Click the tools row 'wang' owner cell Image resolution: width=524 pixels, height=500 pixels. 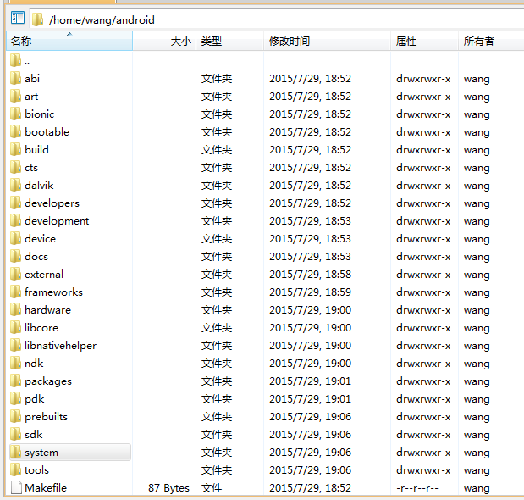(x=477, y=470)
